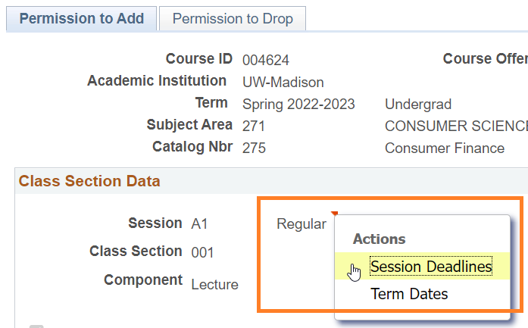
Task: Click the UW-Madison institution value
Action: coord(283,83)
